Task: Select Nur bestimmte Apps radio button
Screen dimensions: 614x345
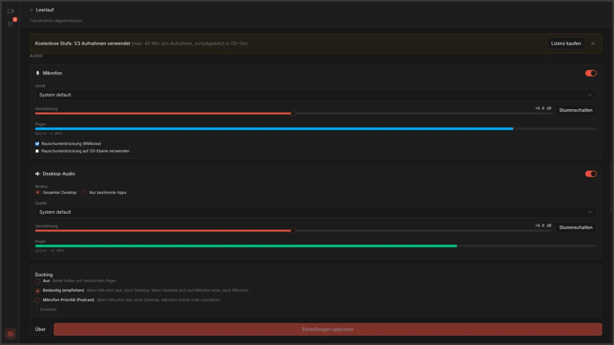Action: click(x=84, y=193)
